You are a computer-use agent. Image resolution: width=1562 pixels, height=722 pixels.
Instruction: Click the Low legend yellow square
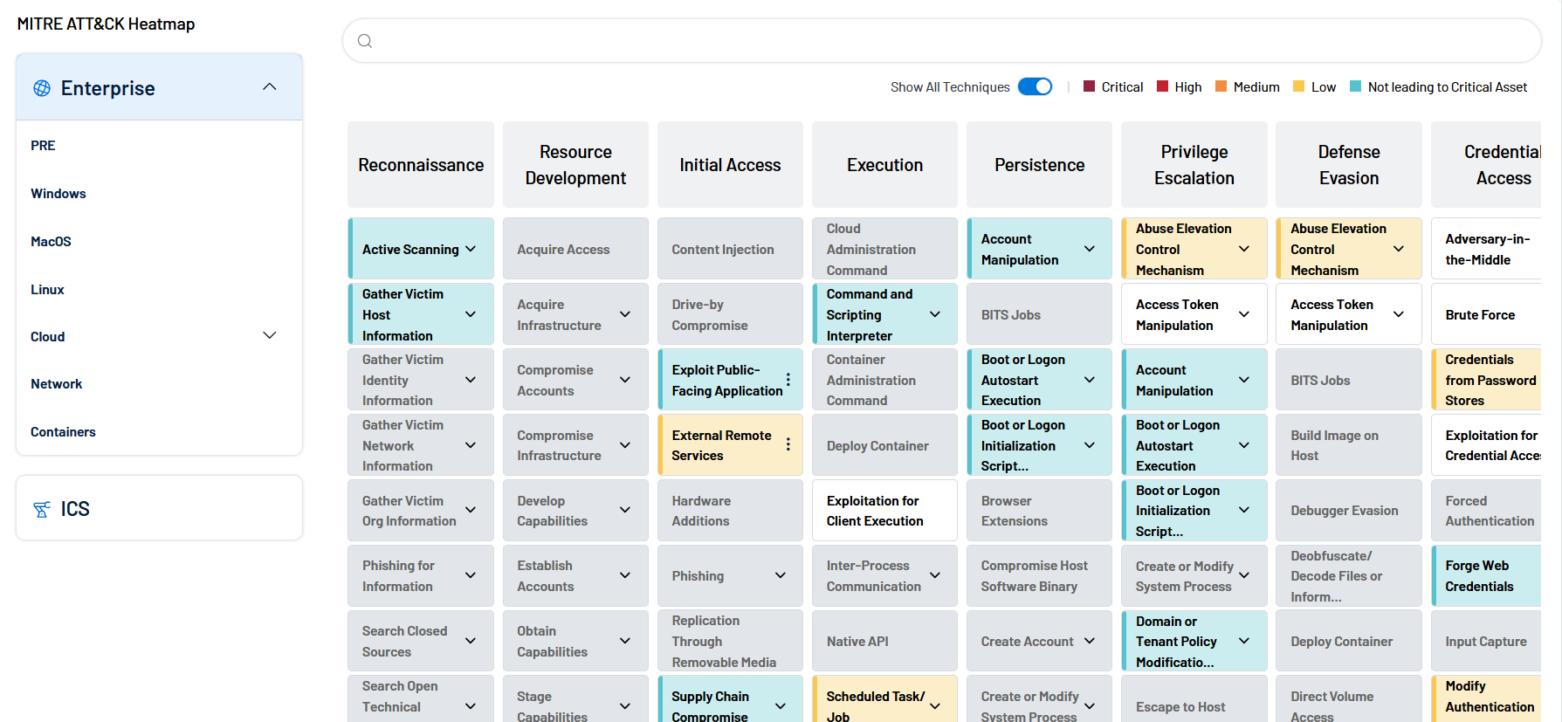click(x=1298, y=86)
